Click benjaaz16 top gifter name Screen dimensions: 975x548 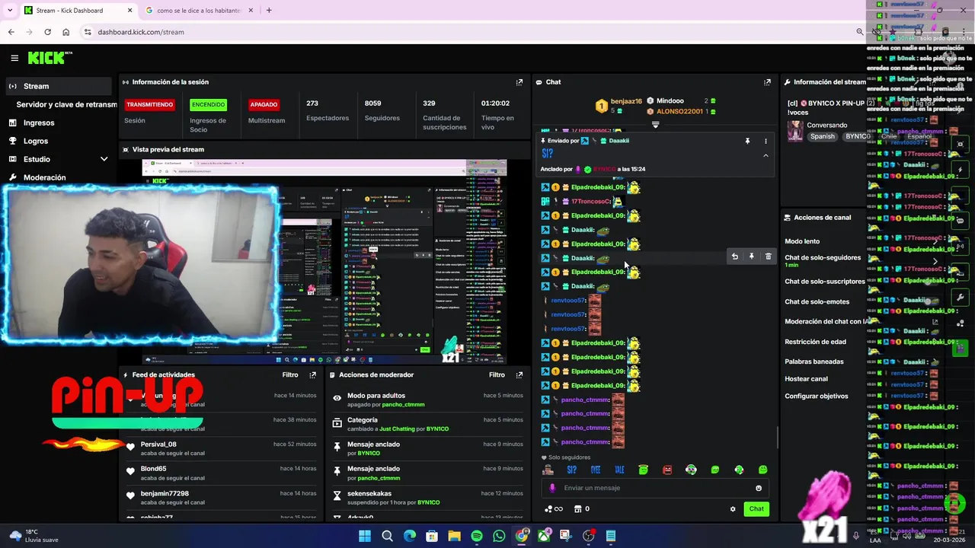(626, 101)
